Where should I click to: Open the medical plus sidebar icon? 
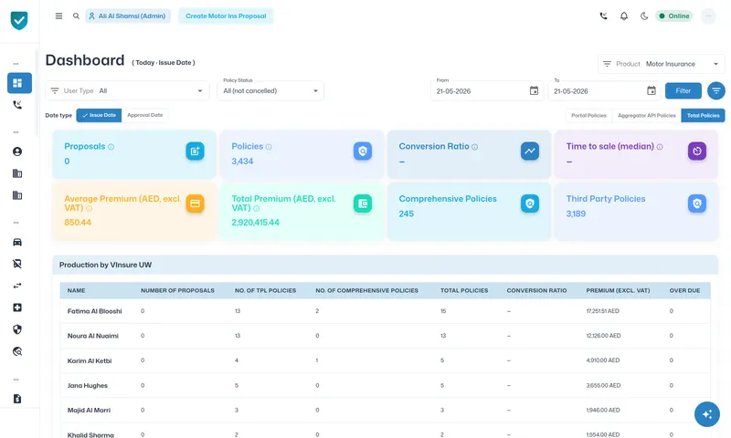pyautogui.click(x=17, y=308)
